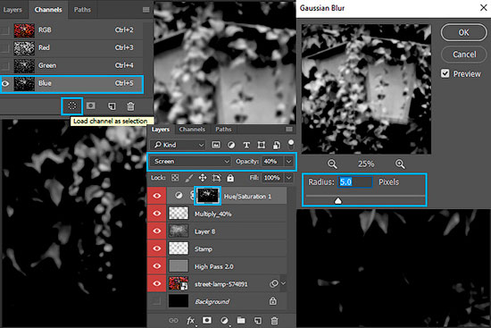Open Layers panel flyout menu
The height and width of the screenshot is (328, 491).
pyautogui.click(x=289, y=130)
